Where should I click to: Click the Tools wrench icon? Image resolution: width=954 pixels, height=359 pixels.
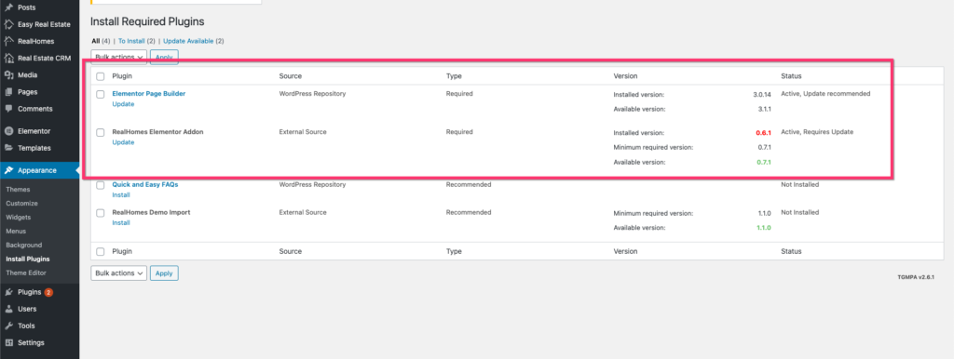click(x=8, y=326)
